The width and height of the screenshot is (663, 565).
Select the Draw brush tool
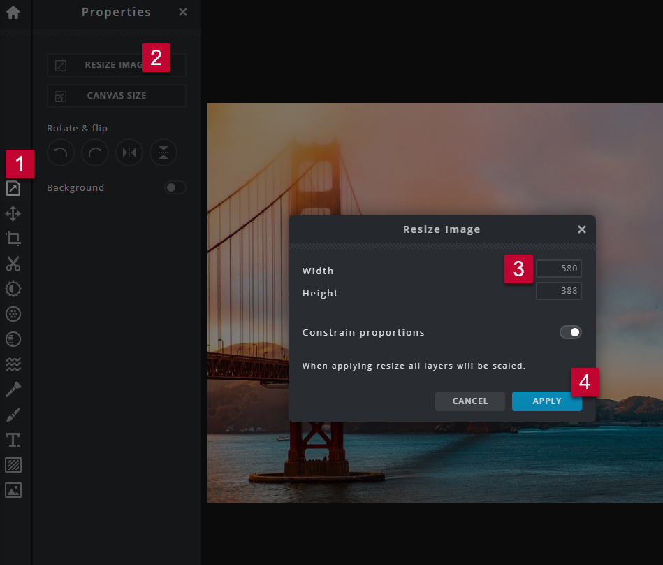[x=13, y=415]
